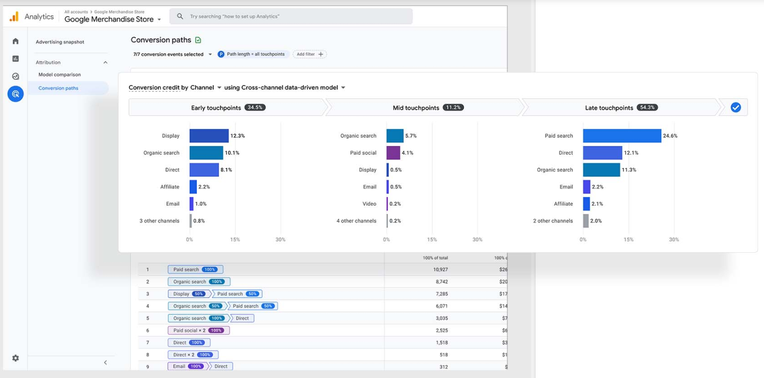Click the 2 other channels label
The image size is (764, 378).
tap(553, 221)
